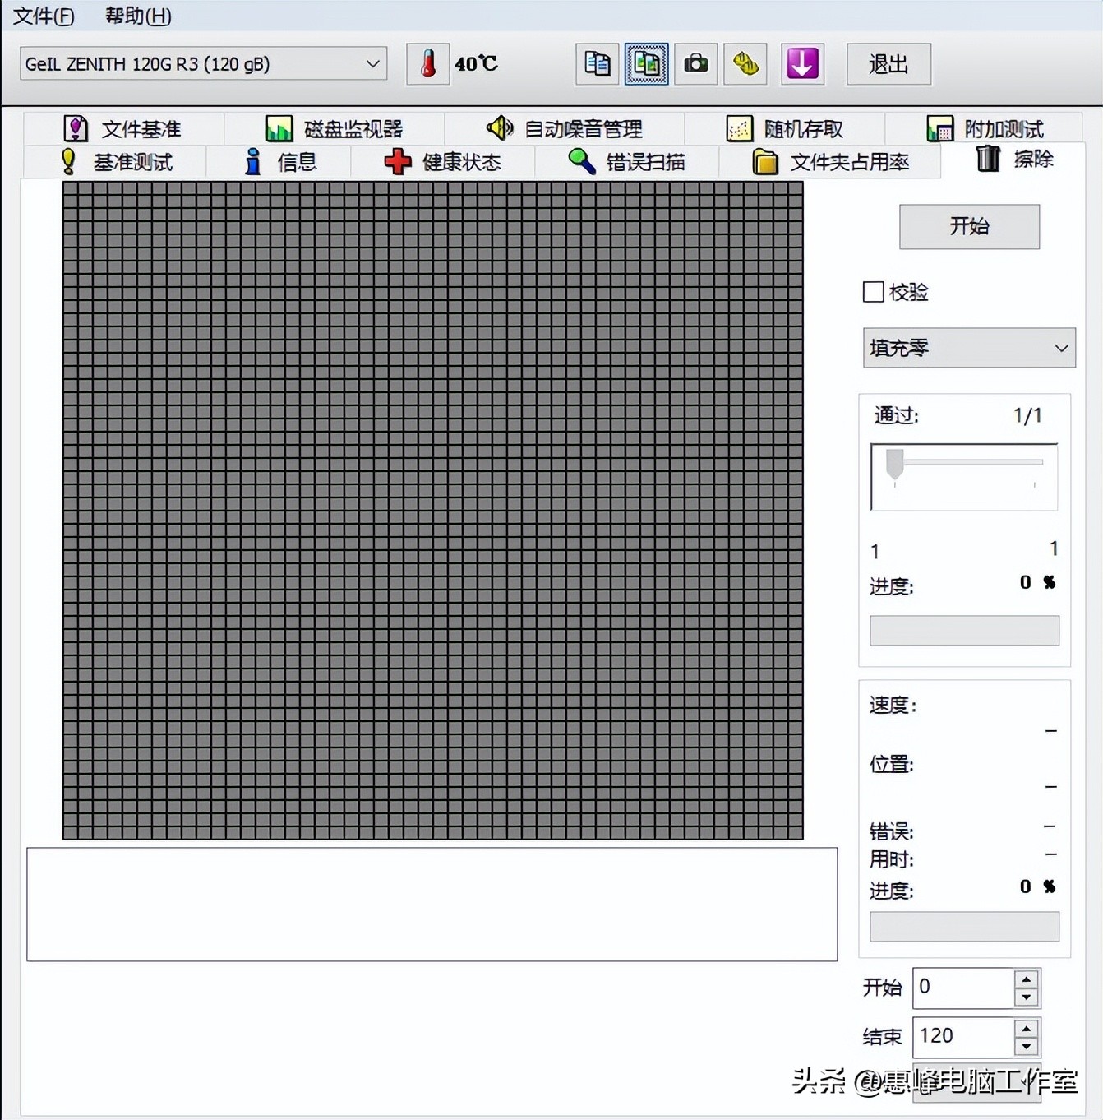Enable the 校验 checkbox
This screenshot has width=1103, height=1120.
click(874, 292)
